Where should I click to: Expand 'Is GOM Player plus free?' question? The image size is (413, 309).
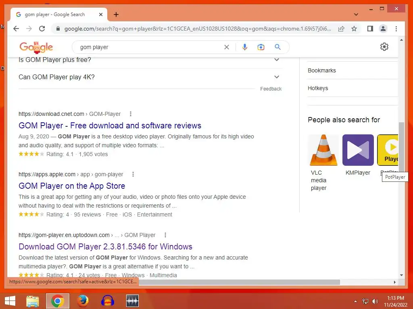click(150, 60)
